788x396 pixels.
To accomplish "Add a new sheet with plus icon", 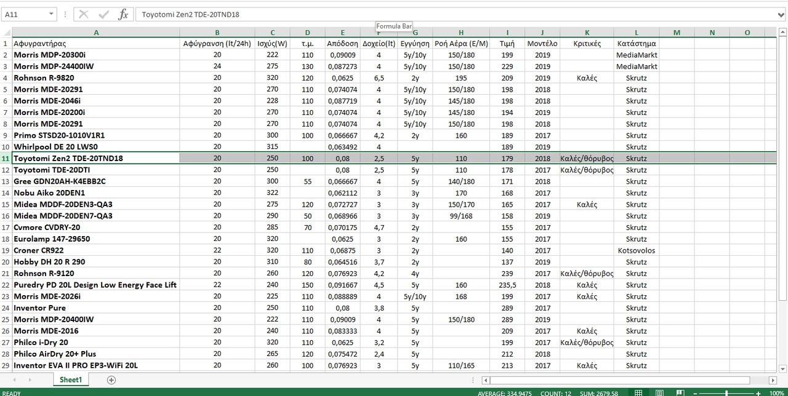I will [x=111, y=380].
